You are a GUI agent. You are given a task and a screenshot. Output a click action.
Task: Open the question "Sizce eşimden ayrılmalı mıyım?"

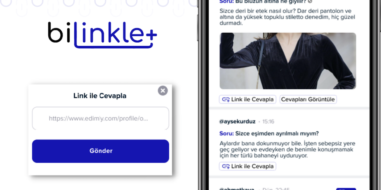277,134
